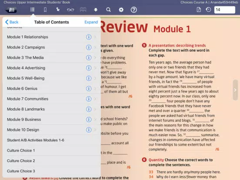
Task: Open the bookshelf library icon
Action: pyautogui.click(x=11, y=10)
